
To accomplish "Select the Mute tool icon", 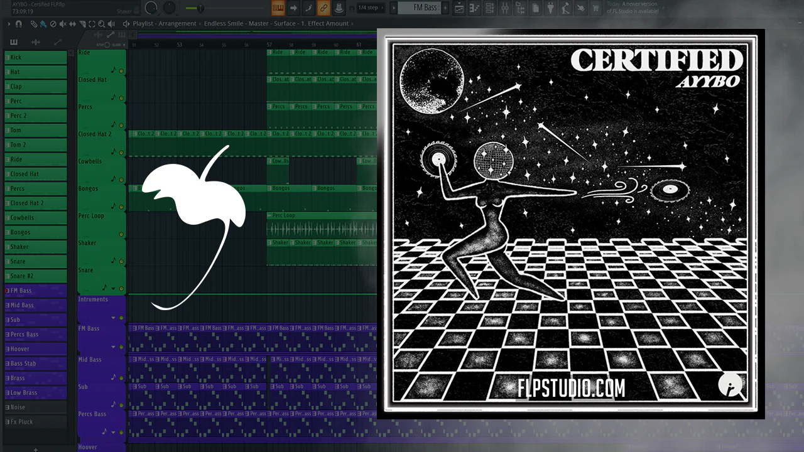I will click(62, 24).
